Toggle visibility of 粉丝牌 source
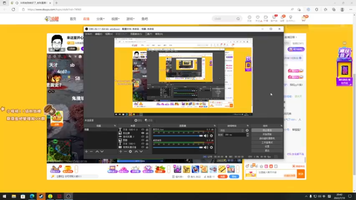The width and height of the screenshot is (356, 200). [143, 133]
